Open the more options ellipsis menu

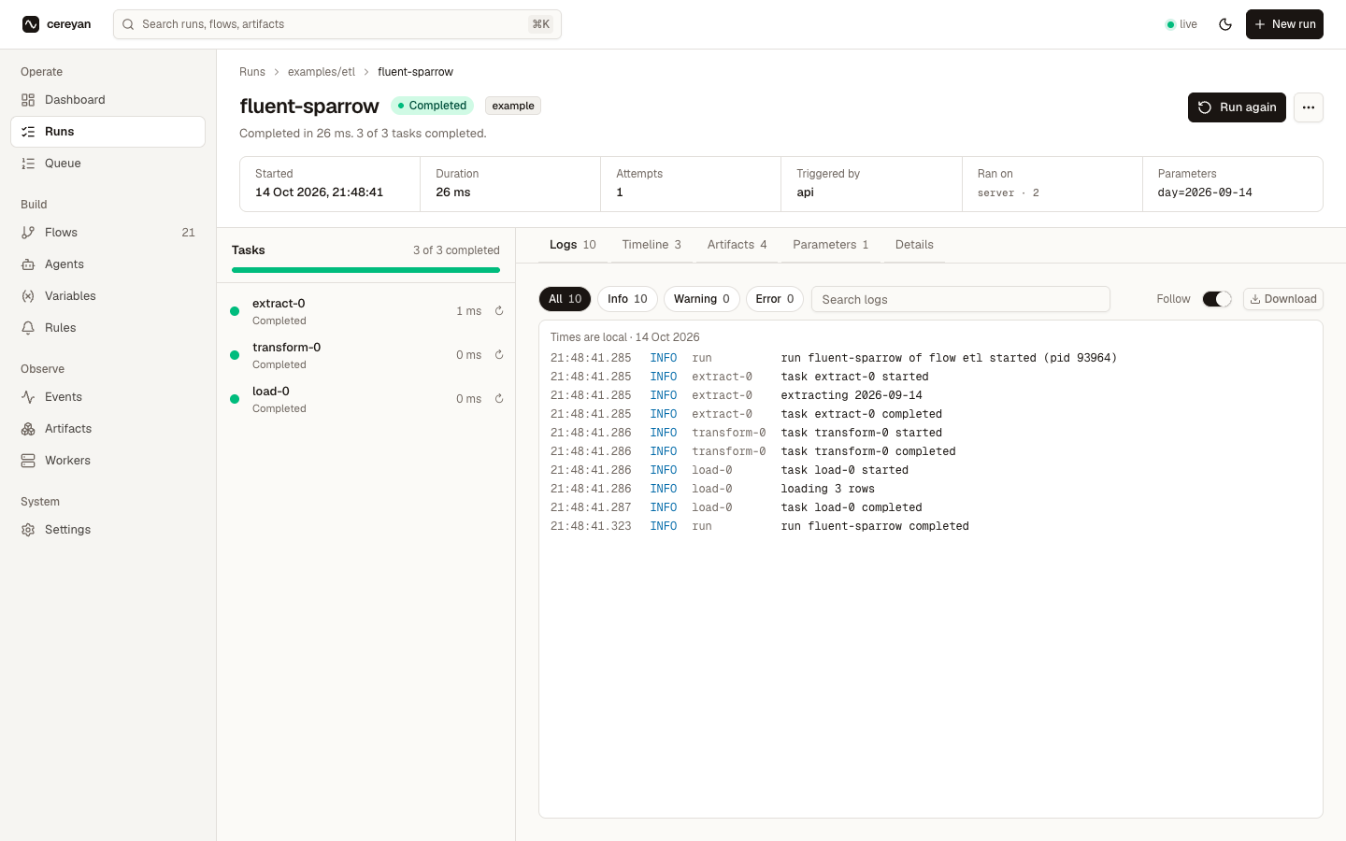pos(1309,107)
